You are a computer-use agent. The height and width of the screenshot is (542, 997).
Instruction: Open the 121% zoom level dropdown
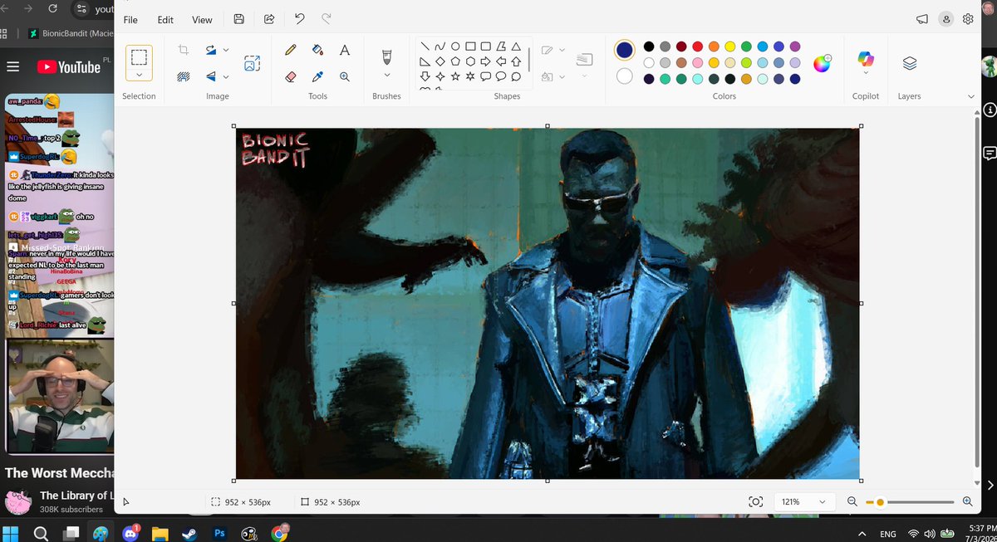[803, 501]
